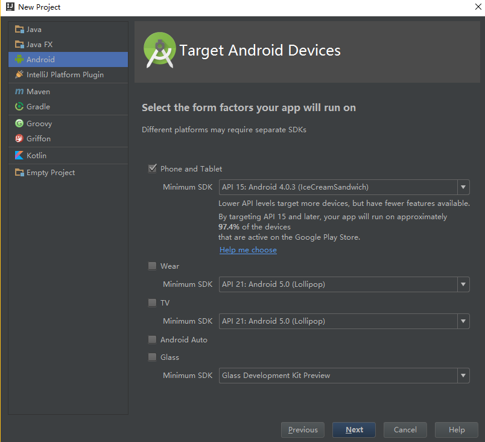The height and width of the screenshot is (442, 485).
Task: Expand the Wear Minimum SDK dropdown
Action: click(x=344, y=284)
